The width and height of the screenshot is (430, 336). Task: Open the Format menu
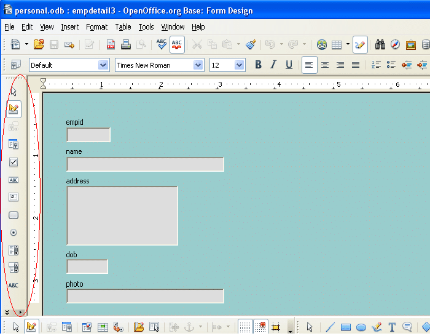[96, 27]
